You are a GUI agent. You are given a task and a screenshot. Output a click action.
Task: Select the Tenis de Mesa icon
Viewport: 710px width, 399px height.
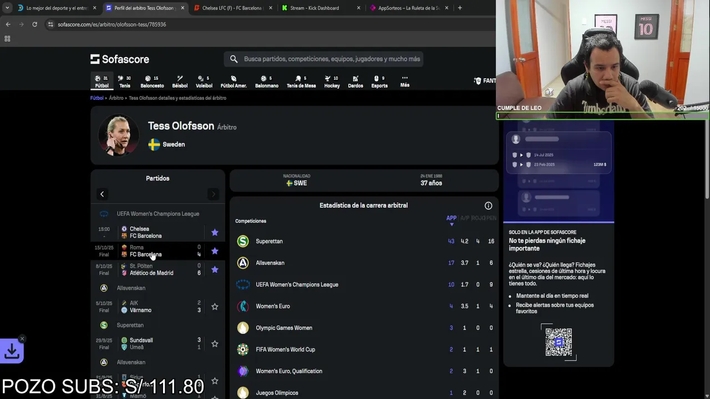pos(301,81)
